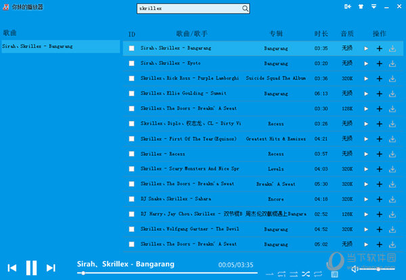Add Bangarang row to playlist with plus

pyautogui.click(x=380, y=49)
